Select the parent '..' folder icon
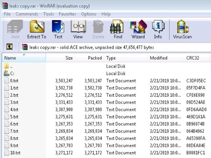 [x=6, y=66]
